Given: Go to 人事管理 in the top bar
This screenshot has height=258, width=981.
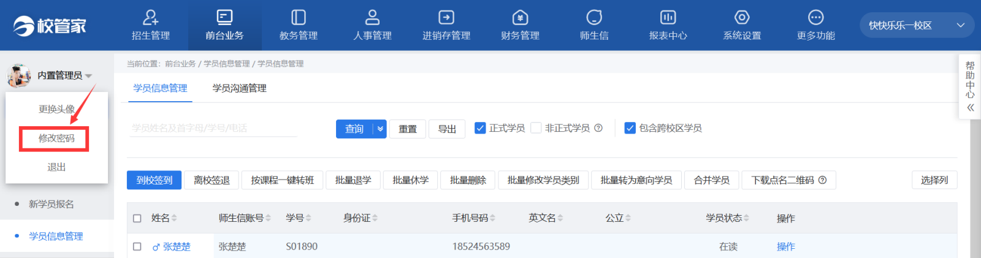Looking at the screenshot, I should coord(372,25).
